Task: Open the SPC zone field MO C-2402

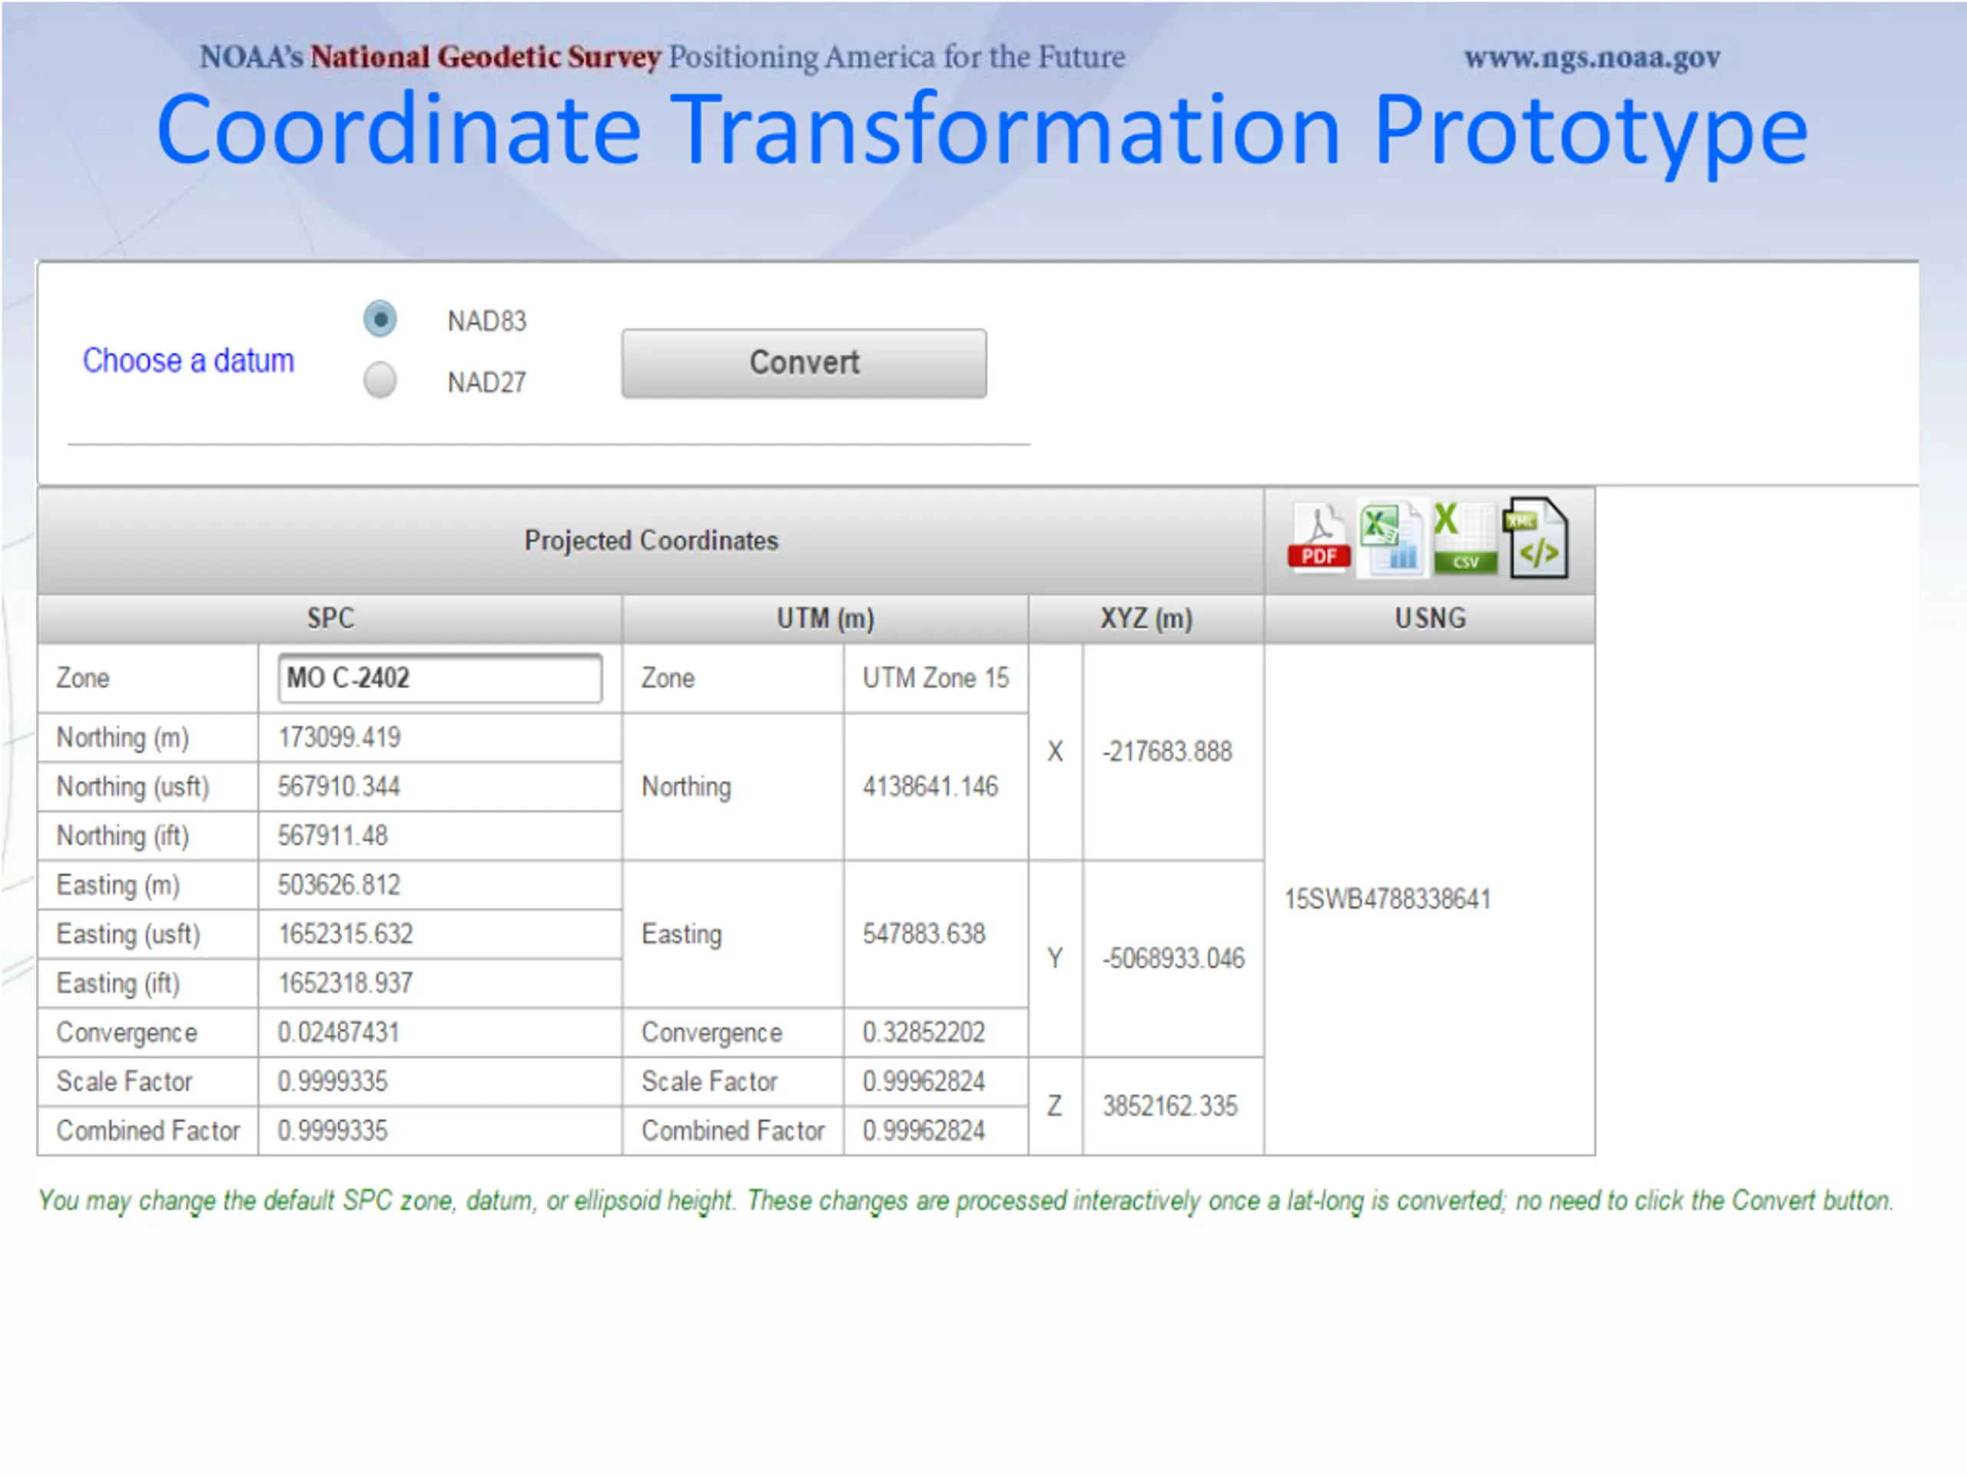Action: (x=440, y=678)
